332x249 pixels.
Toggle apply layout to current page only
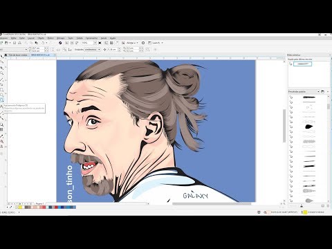point(70,50)
